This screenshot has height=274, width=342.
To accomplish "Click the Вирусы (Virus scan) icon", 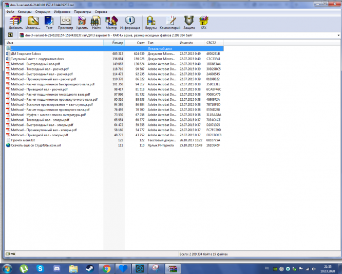I will click(x=151, y=22).
